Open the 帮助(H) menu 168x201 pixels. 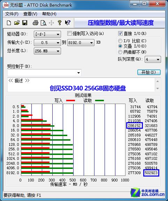[x=49, y=14]
